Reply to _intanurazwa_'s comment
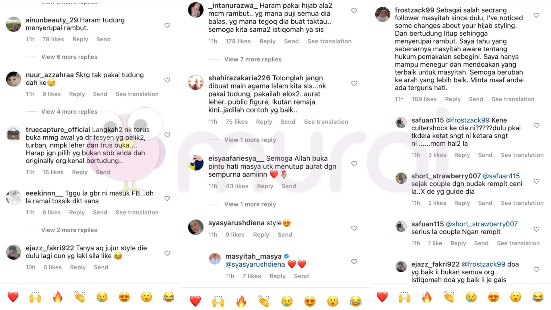 pos(267,41)
